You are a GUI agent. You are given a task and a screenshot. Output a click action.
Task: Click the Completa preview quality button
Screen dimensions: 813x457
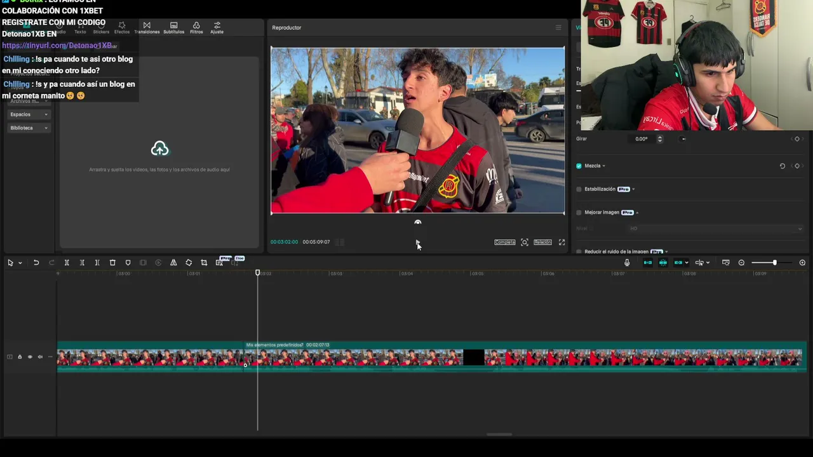coord(505,242)
